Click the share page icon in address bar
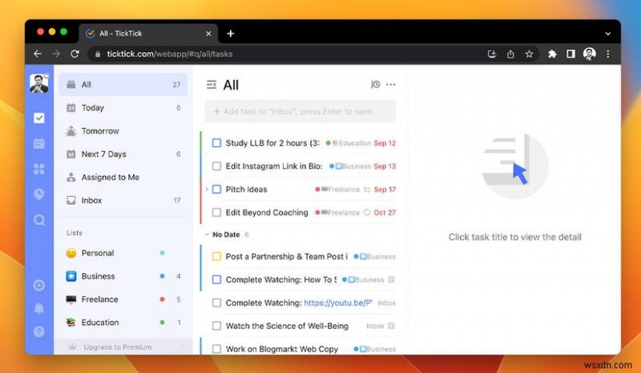This screenshot has height=373, width=641. click(510, 54)
